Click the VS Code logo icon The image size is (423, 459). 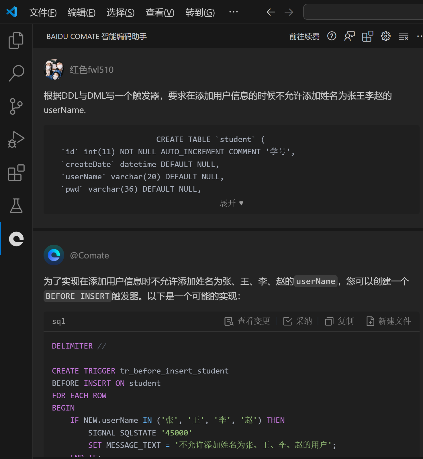point(12,12)
